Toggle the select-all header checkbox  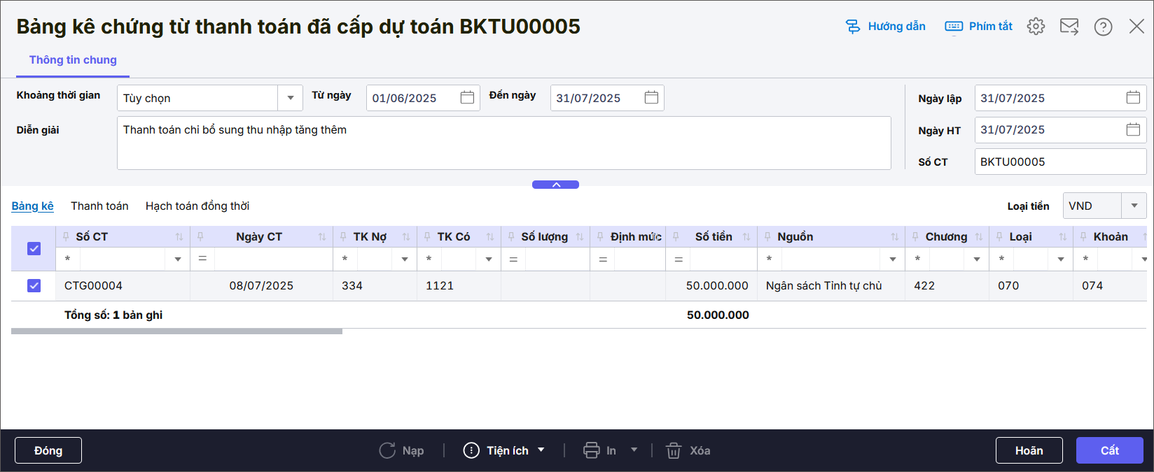(34, 248)
